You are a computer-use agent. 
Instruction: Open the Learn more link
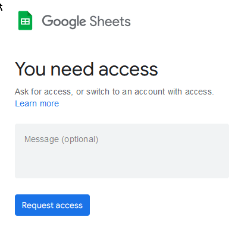[x=37, y=103]
